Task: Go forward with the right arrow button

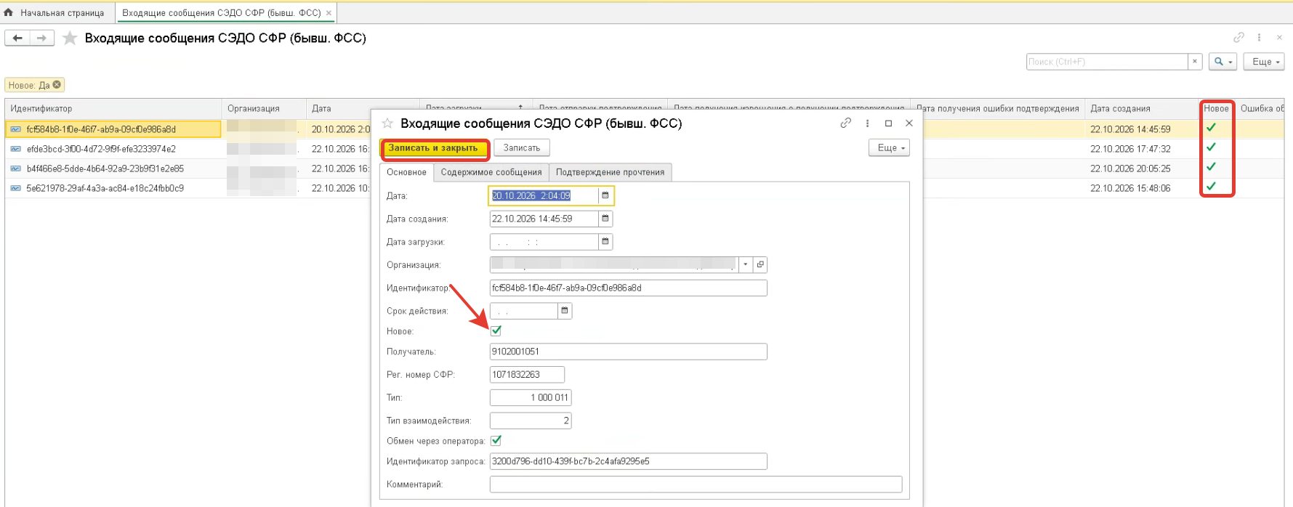Action: click(42, 38)
